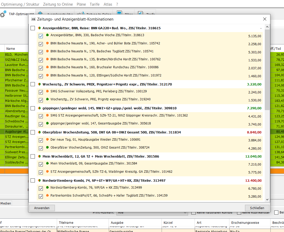
Task: Open the Atlas menu
Action: pyautogui.click(x=108, y=4)
